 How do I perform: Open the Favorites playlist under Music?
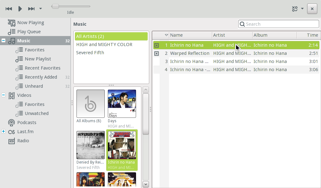point(35,50)
